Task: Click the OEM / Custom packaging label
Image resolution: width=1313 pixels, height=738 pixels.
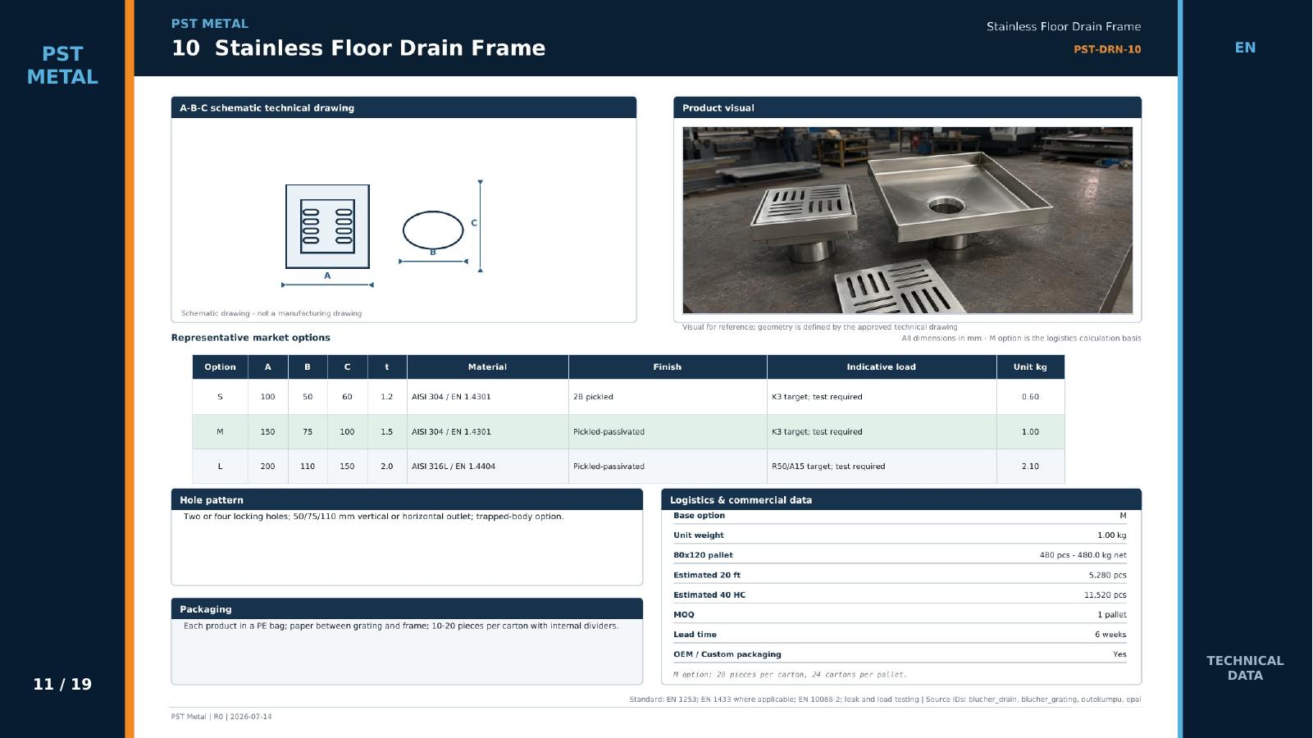Action: 727,654
